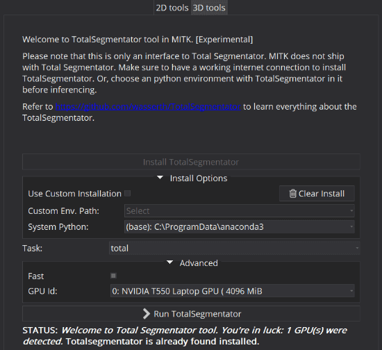Select the 3D tools tab

click(209, 8)
